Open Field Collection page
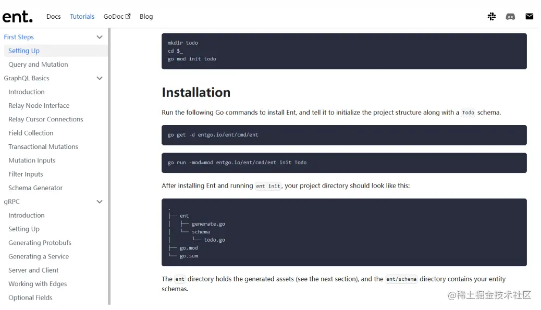Viewport: 541px width, 310px height. coord(31,133)
